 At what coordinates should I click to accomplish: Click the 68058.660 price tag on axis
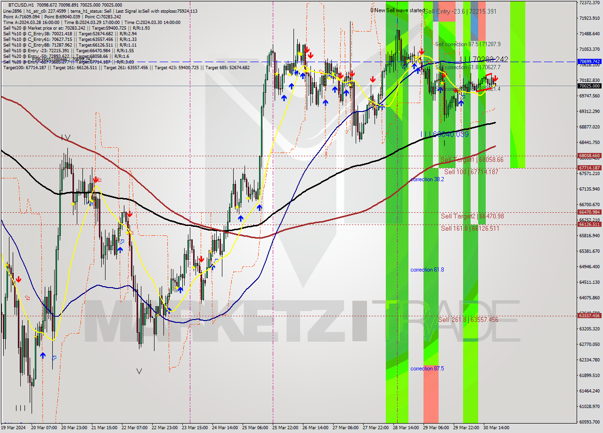click(x=589, y=155)
